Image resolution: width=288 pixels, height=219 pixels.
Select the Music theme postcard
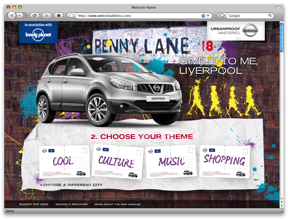click(x=171, y=162)
